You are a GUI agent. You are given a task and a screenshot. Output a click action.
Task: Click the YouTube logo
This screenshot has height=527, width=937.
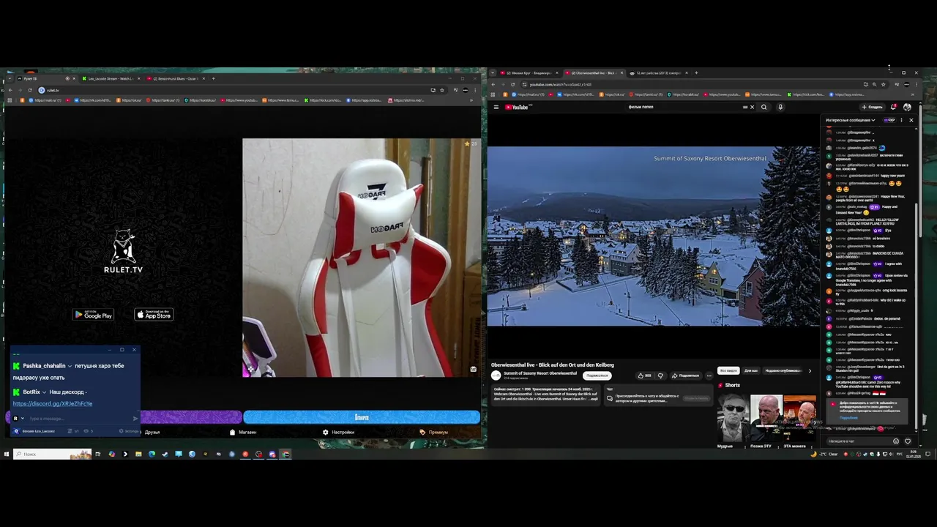coord(517,107)
